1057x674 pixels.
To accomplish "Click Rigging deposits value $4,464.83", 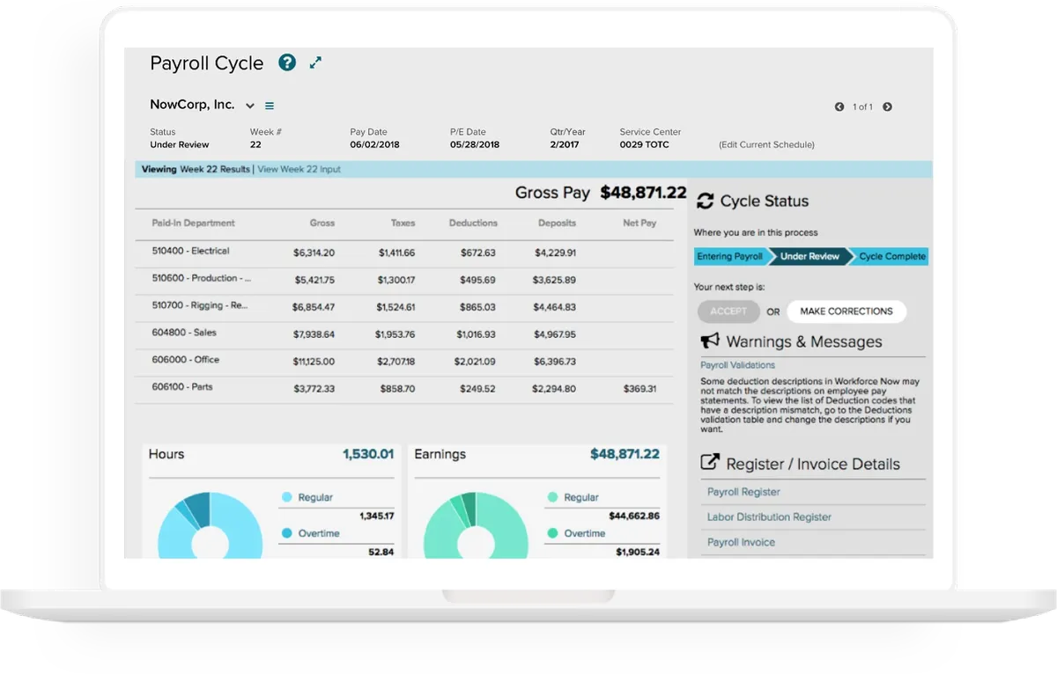I will [x=555, y=308].
